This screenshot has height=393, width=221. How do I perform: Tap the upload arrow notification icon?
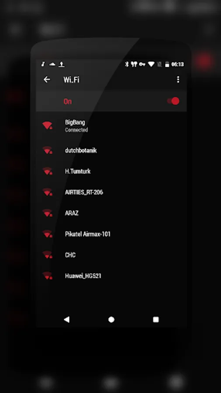tap(62, 65)
